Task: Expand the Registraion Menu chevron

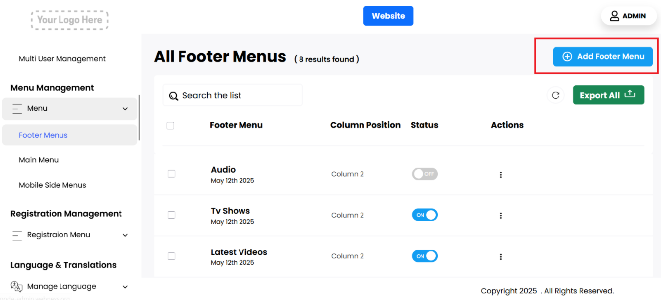Action: 125,235
